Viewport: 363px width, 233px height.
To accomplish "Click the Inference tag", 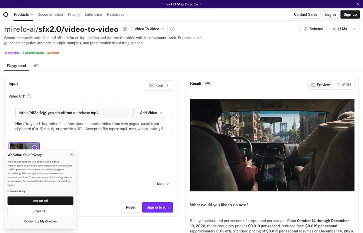I will coord(12,53).
